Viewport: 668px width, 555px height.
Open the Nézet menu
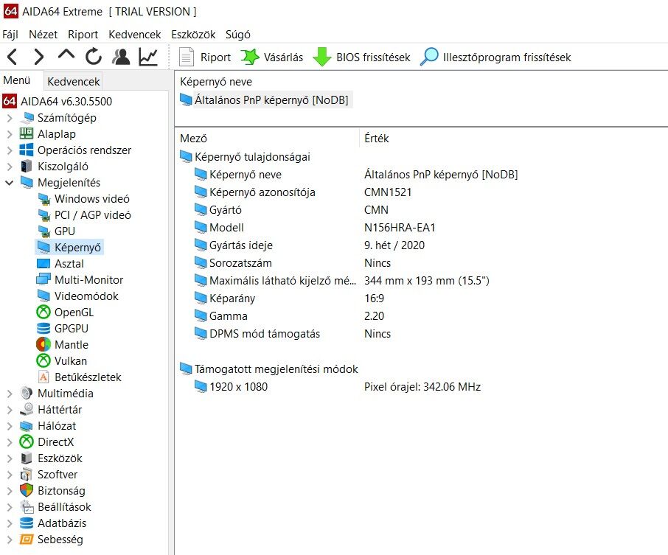point(43,35)
